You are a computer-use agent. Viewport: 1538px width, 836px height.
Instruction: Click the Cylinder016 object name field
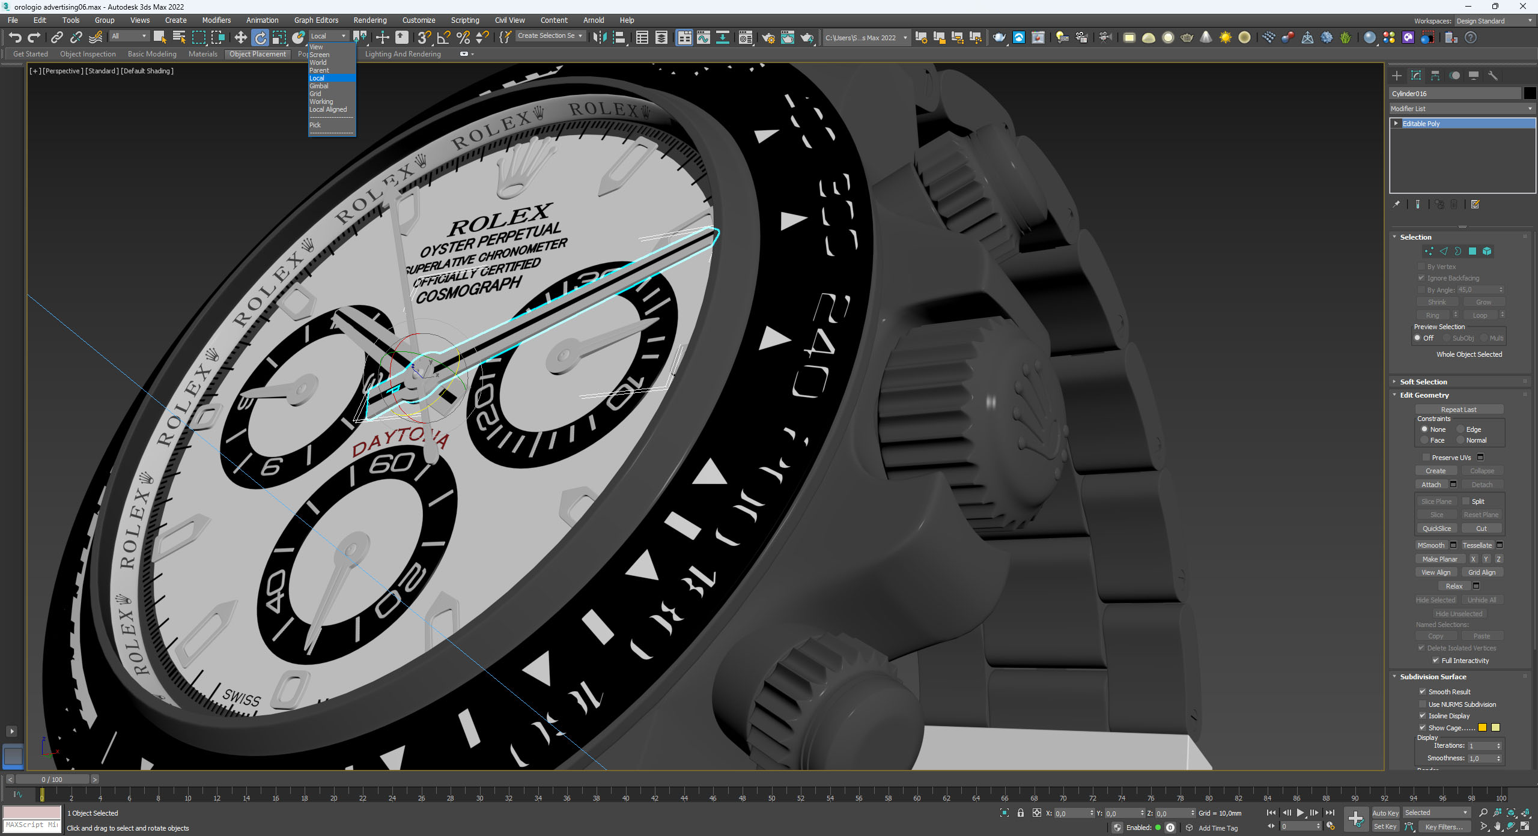pos(1455,93)
